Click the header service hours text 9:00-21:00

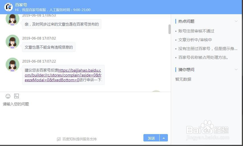[x=82, y=10]
